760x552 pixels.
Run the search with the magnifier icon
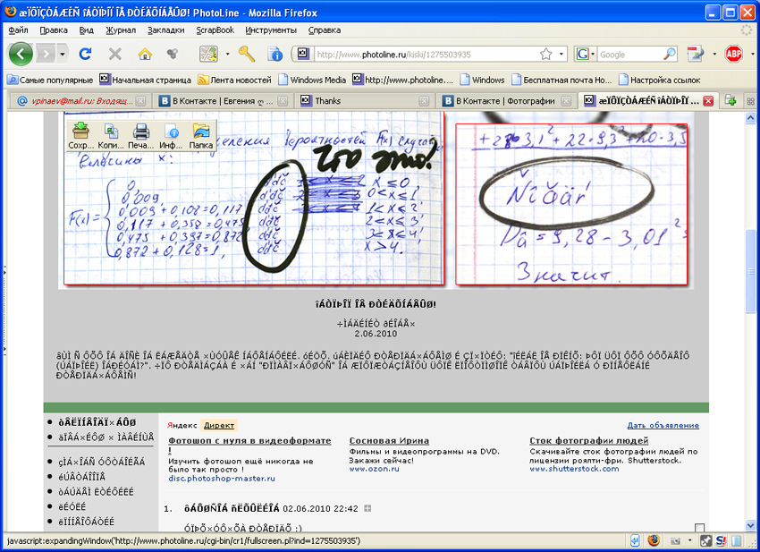coord(670,54)
